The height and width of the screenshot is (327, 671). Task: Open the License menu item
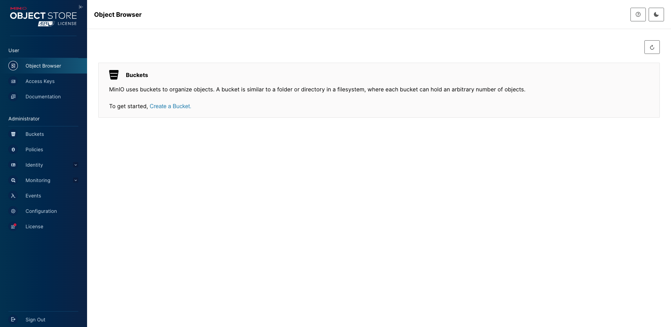pyautogui.click(x=43, y=227)
